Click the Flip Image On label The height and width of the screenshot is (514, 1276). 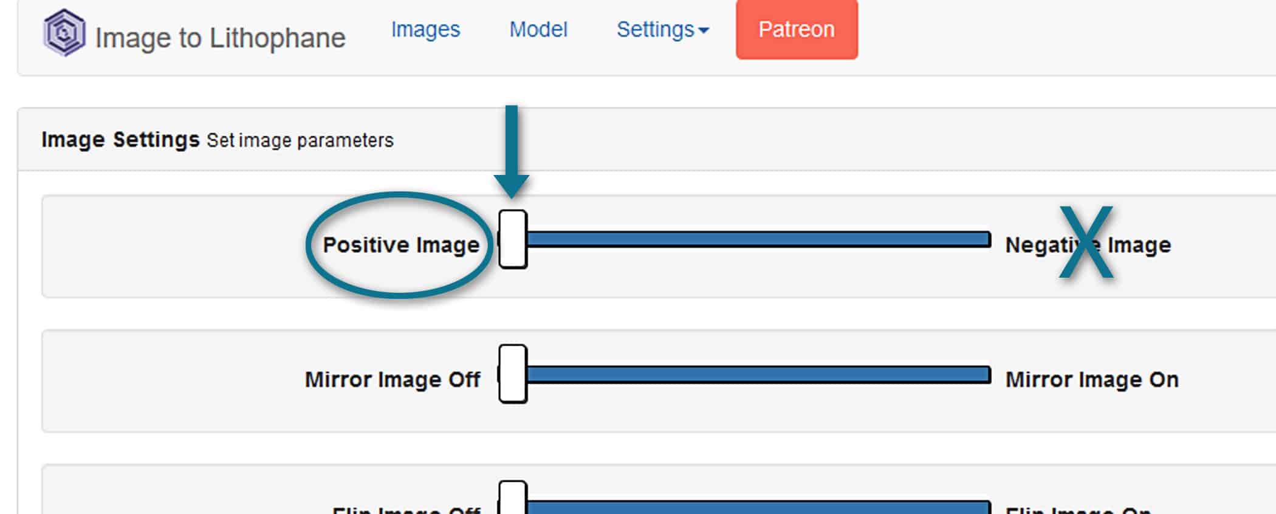tap(1079, 509)
